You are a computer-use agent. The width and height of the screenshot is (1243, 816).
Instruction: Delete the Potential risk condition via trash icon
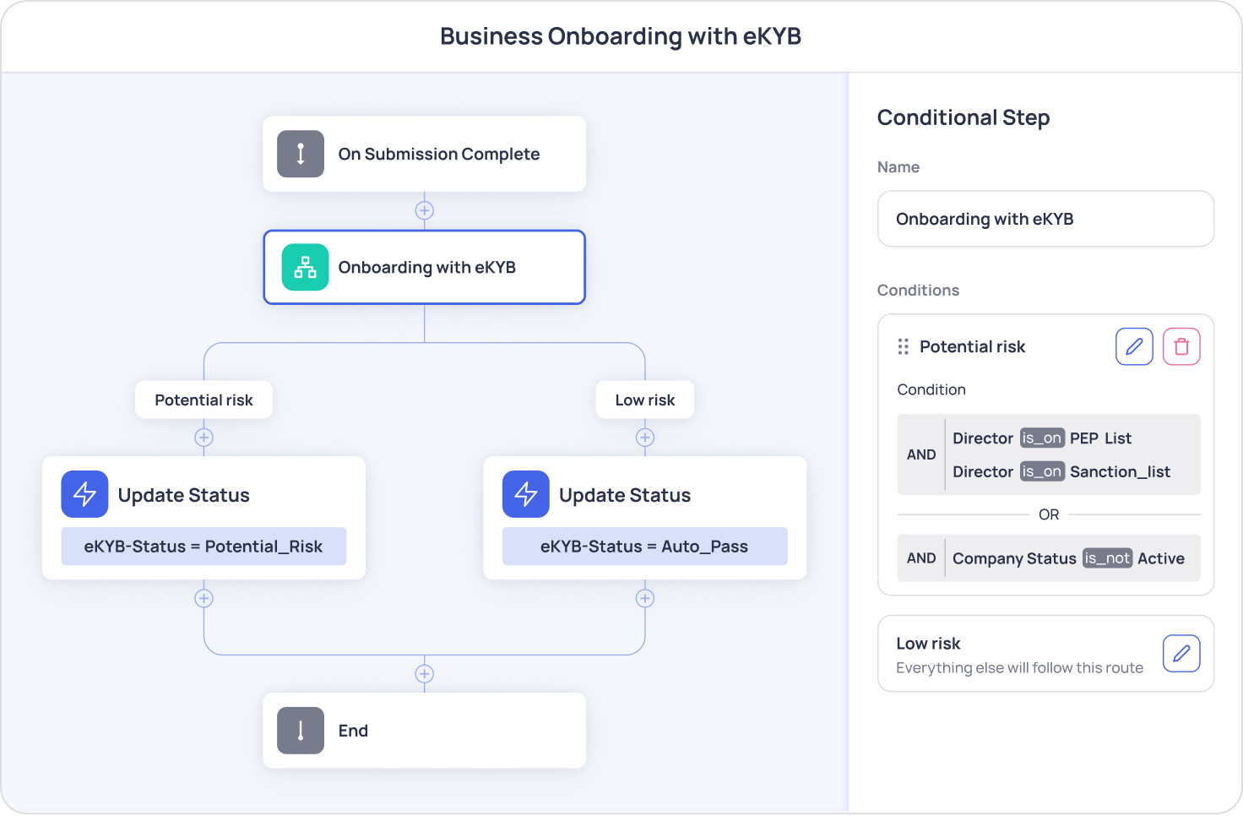(x=1181, y=346)
